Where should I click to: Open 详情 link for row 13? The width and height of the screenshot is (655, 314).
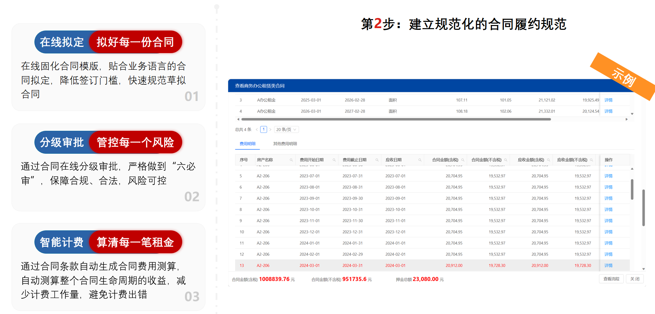coord(608,265)
